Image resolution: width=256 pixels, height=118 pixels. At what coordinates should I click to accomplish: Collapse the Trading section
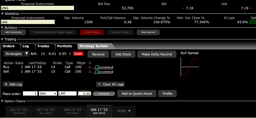pos(2,39)
